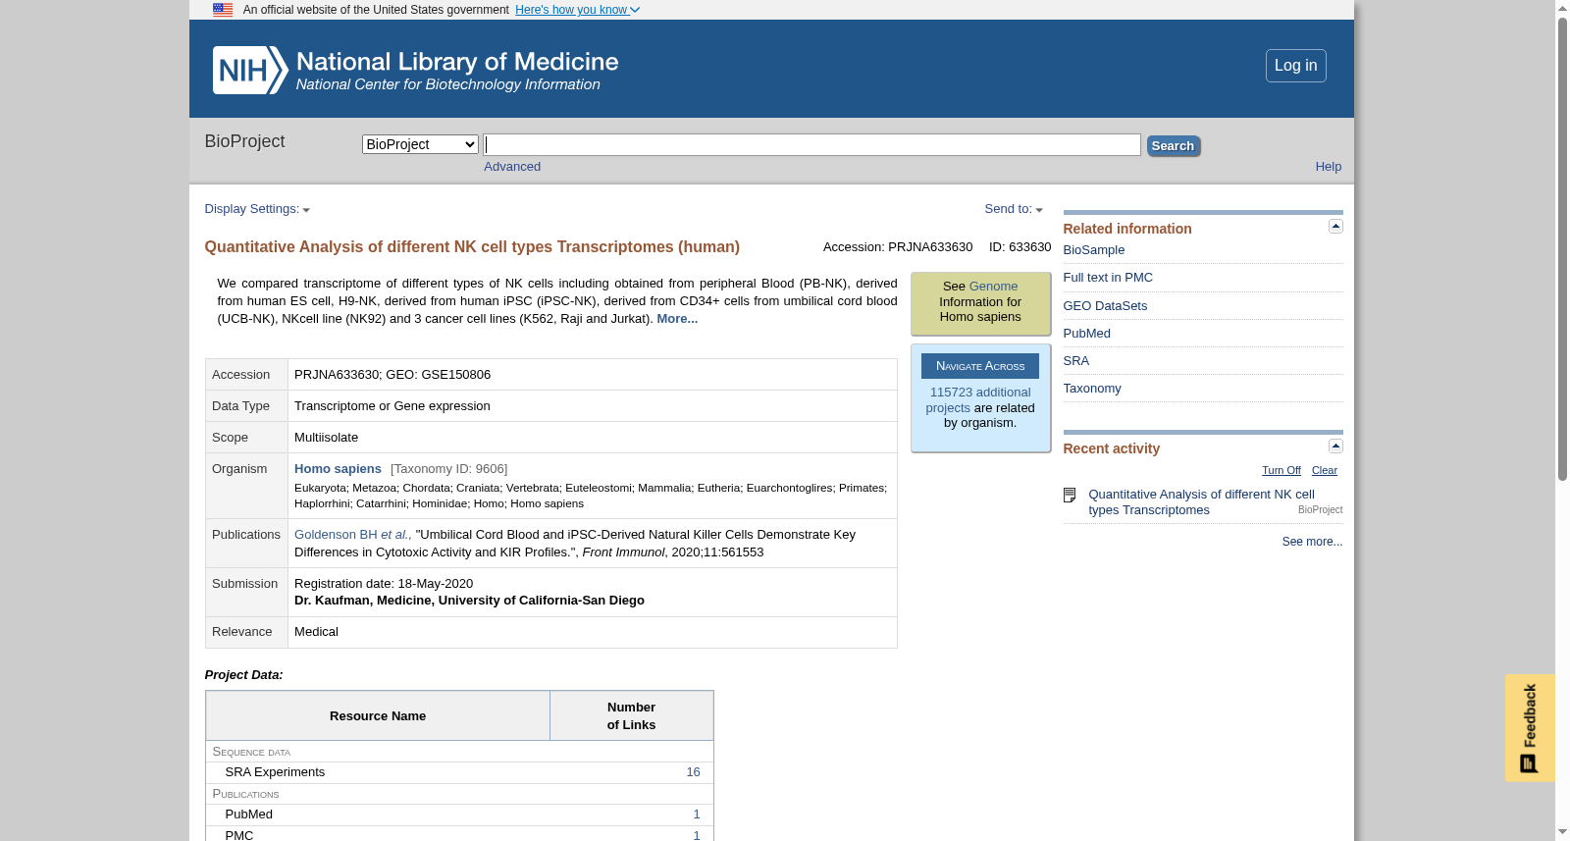Expand the Display Settings menu
Screen dimensions: 1570x841
pyautogui.click(x=257, y=209)
